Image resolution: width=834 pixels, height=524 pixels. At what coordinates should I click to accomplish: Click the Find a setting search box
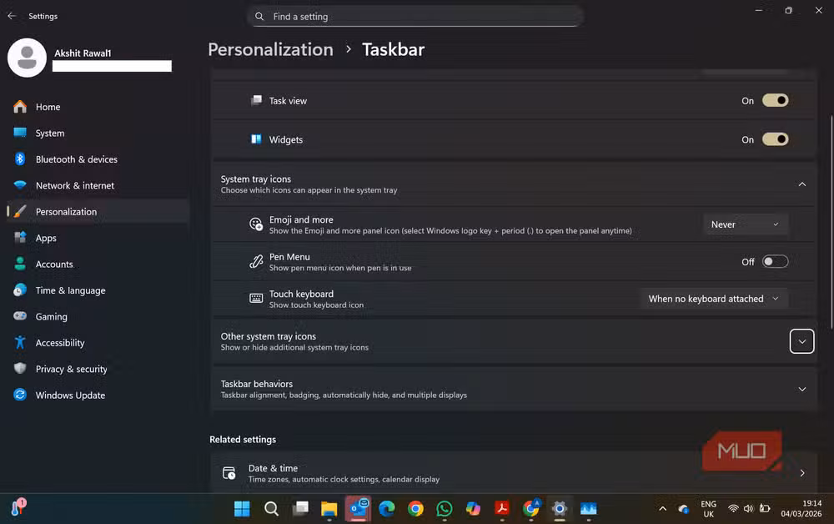[x=414, y=17]
